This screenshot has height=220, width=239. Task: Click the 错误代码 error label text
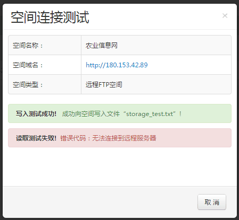pos(73,138)
